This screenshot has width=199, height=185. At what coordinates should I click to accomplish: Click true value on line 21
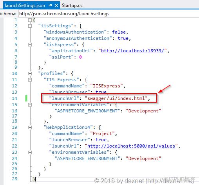coord(101,140)
